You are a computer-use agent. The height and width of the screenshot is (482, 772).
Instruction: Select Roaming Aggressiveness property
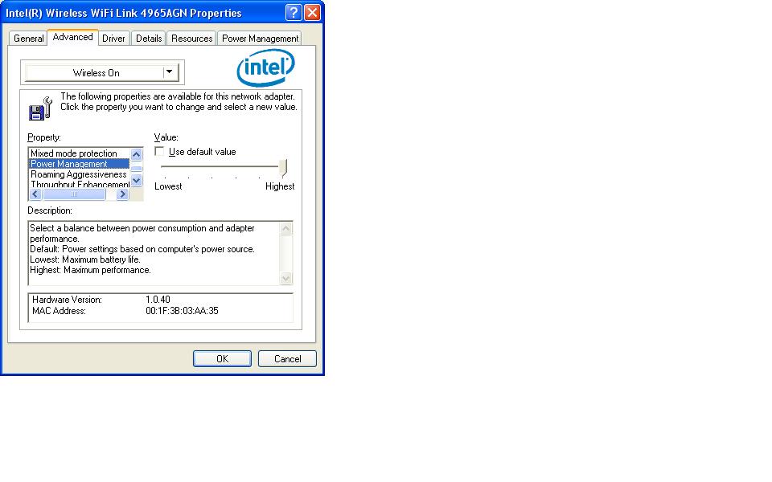coord(79,174)
